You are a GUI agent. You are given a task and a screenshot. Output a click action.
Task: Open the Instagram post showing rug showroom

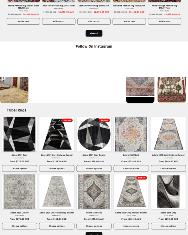(x=14, y=90)
